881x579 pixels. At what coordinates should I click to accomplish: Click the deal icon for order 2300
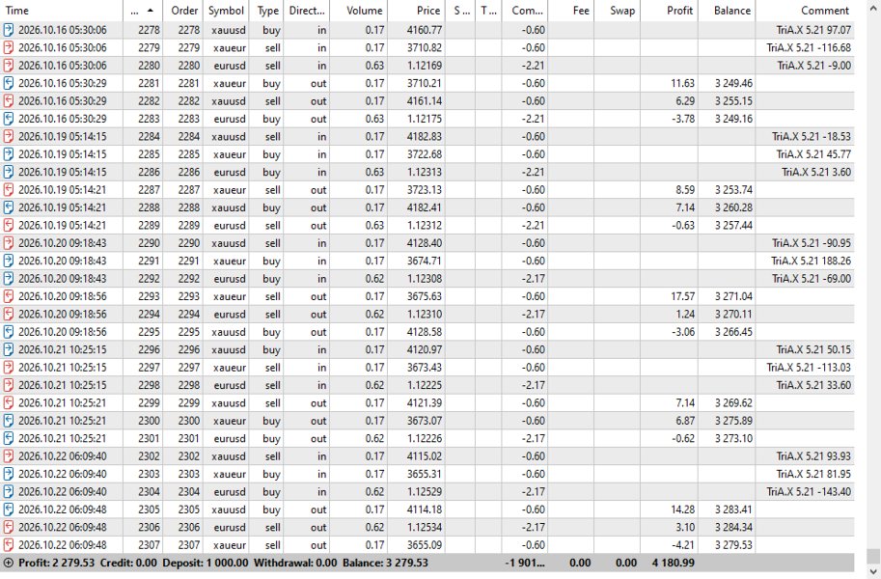tap(9, 421)
